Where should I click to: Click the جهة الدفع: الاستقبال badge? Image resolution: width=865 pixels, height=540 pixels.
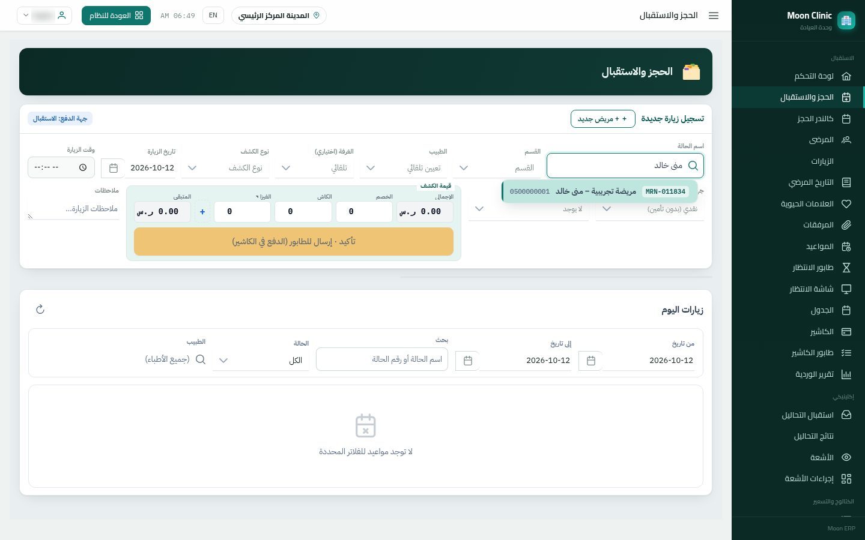[60, 119]
